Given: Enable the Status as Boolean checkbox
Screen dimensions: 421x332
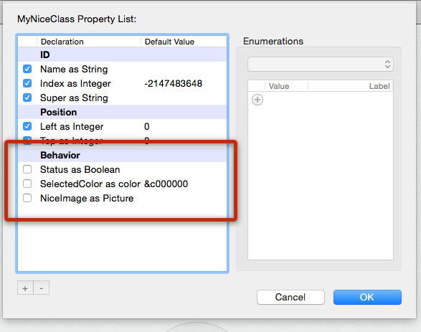Looking at the screenshot, I should 27,169.
